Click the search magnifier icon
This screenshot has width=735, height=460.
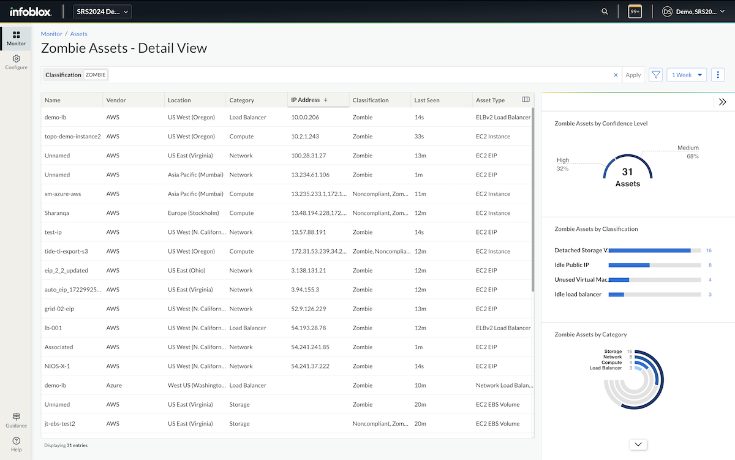605,12
